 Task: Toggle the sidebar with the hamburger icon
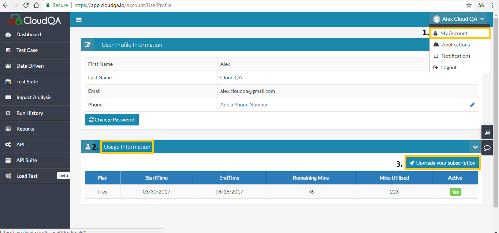click(79, 20)
